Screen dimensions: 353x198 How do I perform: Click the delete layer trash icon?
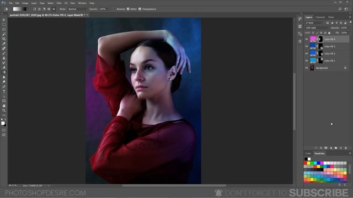click(x=346, y=148)
